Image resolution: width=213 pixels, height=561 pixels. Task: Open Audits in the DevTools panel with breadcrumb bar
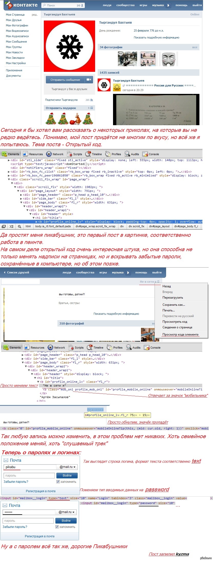tap(132, 154)
